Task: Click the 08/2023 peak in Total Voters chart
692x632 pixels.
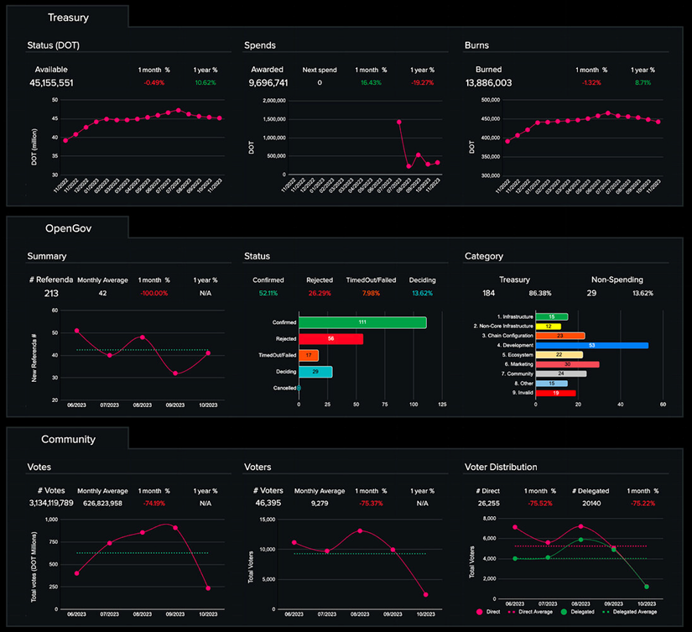Action: 360,530
